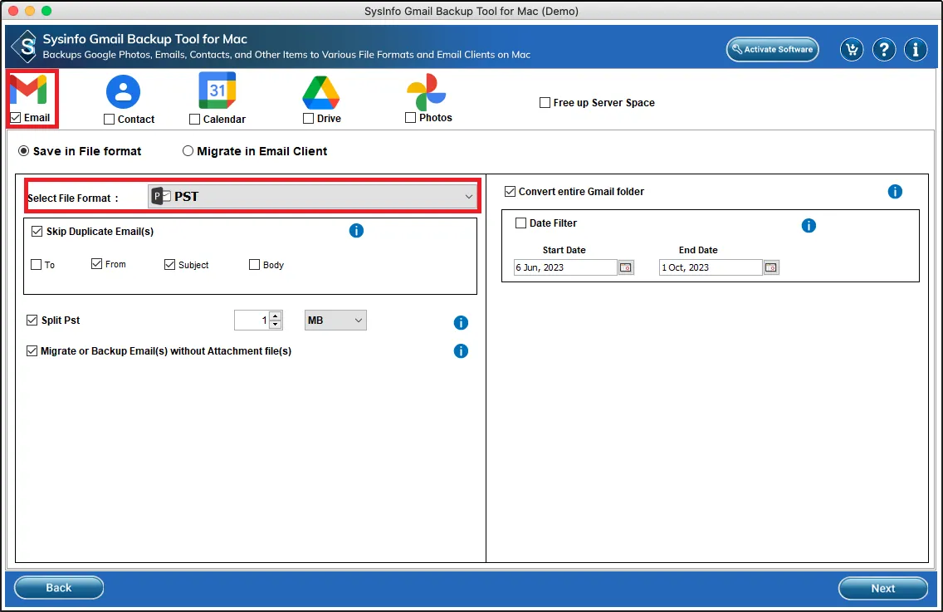This screenshot has width=943, height=612.
Task: Open Start Date calendar picker
Action: click(626, 267)
